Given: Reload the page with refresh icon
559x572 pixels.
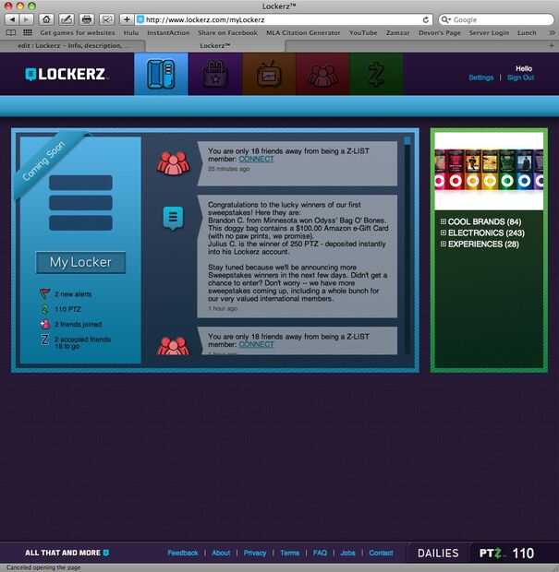Looking at the screenshot, I should click(x=425, y=19).
